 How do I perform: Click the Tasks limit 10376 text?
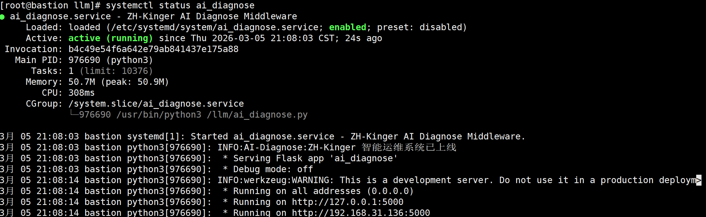pyautogui.click(x=116, y=71)
